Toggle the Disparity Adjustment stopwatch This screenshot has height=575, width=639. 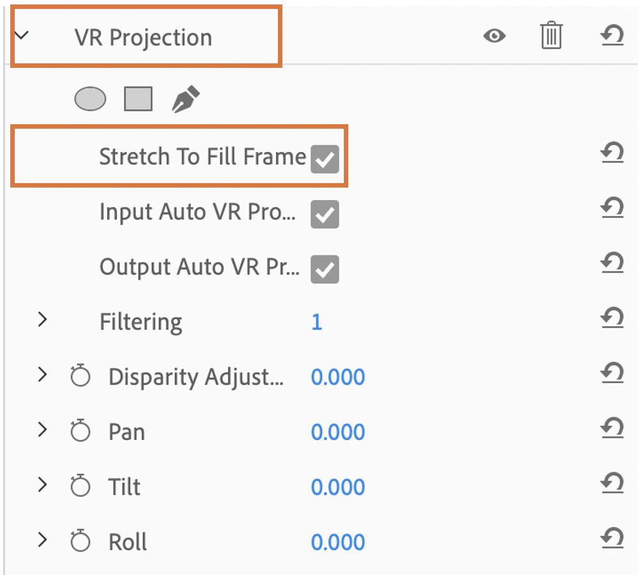pyautogui.click(x=81, y=377)
